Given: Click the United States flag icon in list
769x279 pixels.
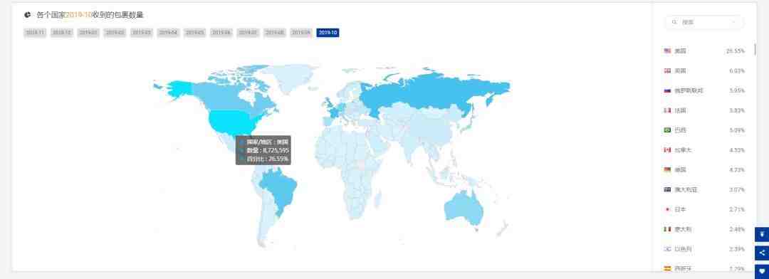Looking at the screenshot, I should pos(667,51).
